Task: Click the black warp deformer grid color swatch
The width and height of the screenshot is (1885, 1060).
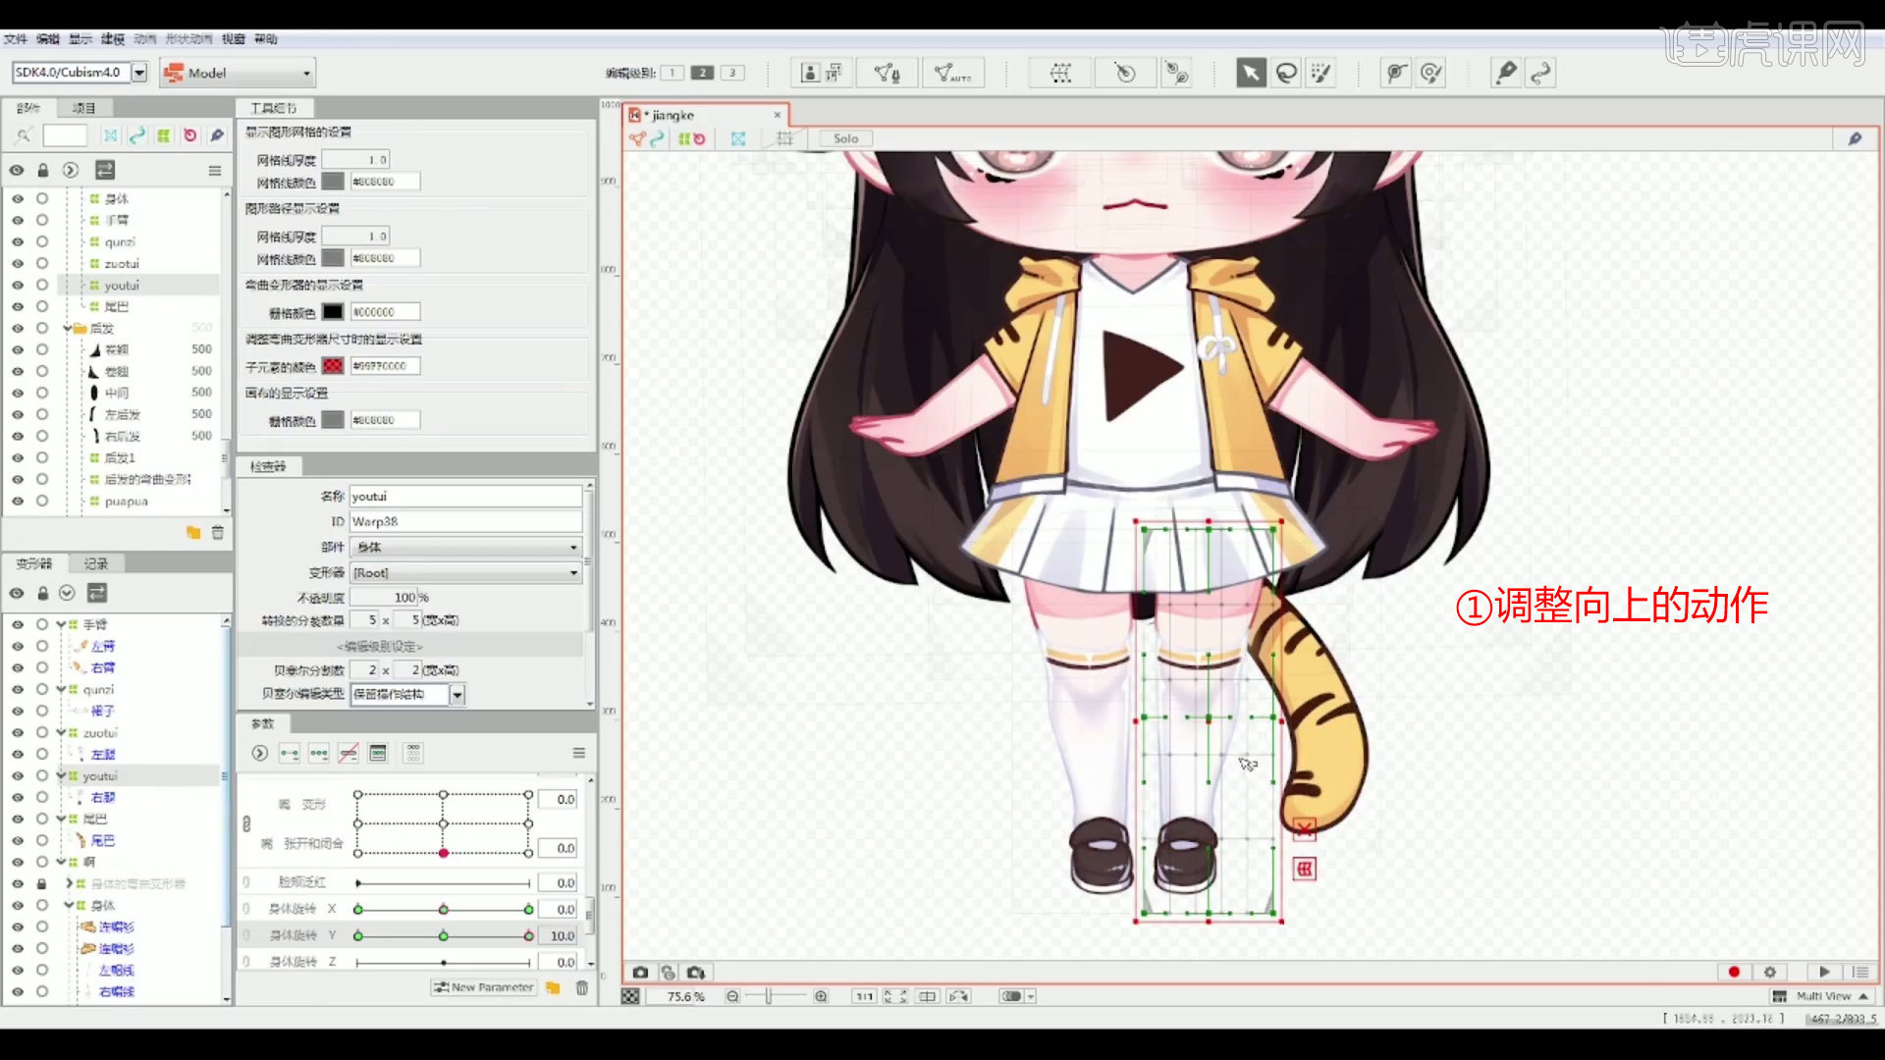Action: click(333, 312)
